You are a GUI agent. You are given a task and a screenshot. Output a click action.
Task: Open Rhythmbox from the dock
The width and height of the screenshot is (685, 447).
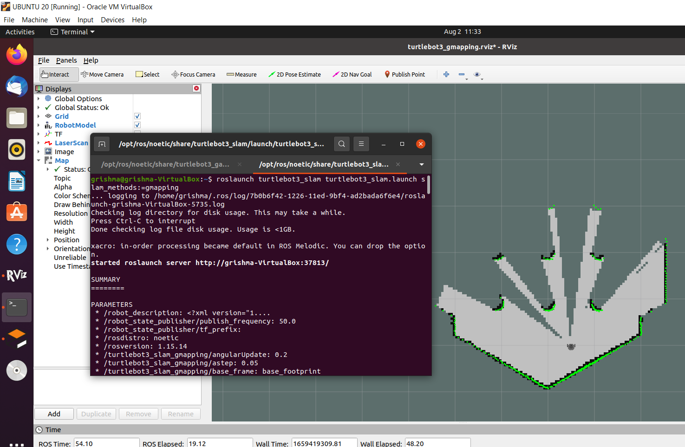click(17, 149)
